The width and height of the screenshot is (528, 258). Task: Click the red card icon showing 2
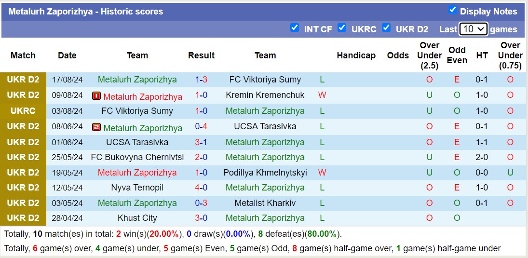coord(96,127)
